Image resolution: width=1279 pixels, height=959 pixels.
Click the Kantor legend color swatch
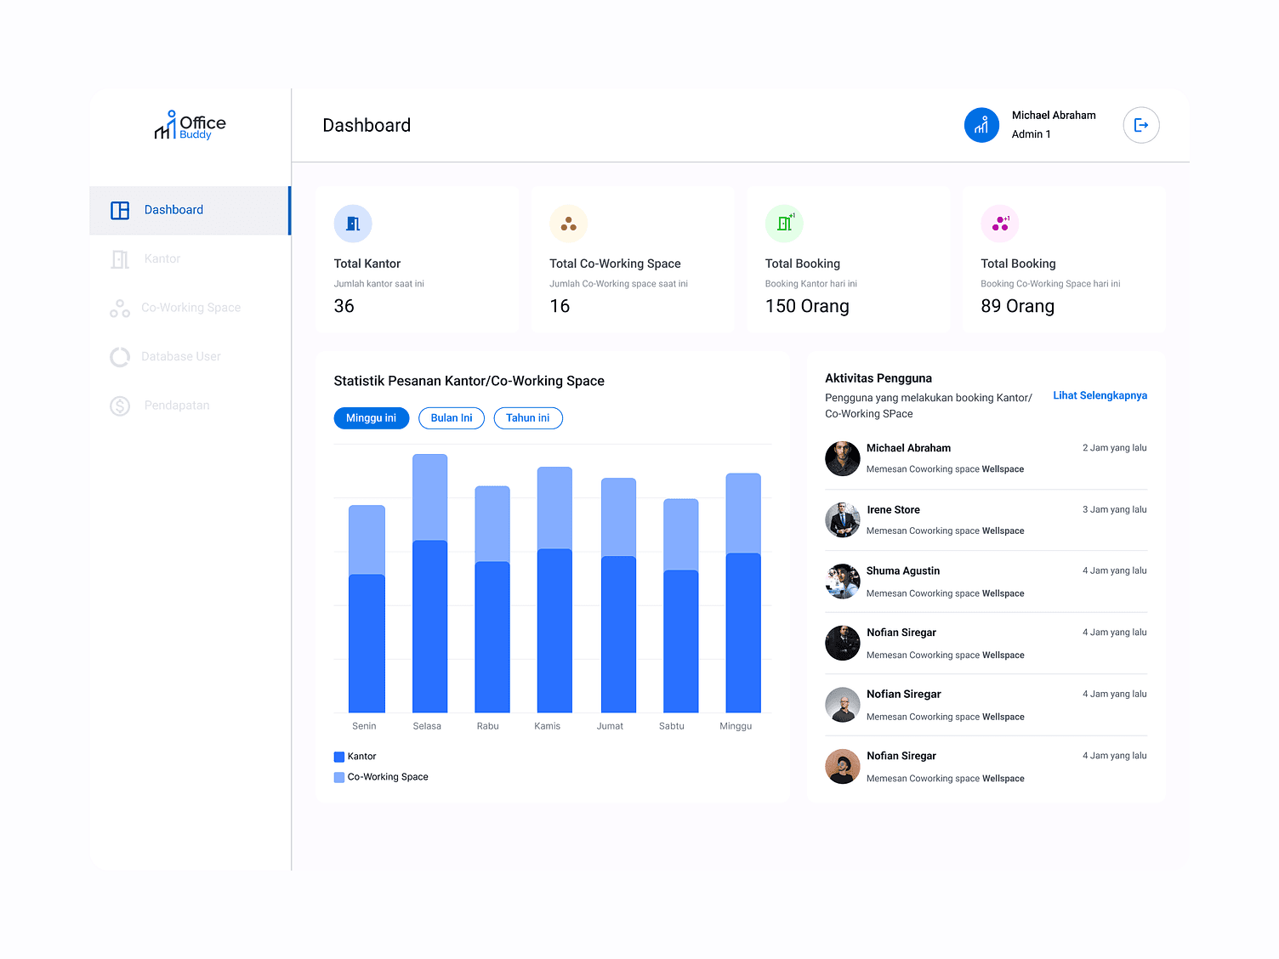pyautogui.click(x=339, y=757)
